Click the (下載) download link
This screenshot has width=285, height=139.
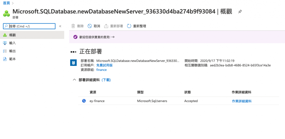(x=106, y=80)
